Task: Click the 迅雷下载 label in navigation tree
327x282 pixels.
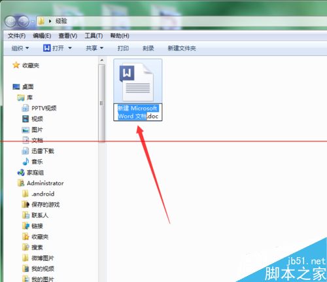Action: coord(43,151)
